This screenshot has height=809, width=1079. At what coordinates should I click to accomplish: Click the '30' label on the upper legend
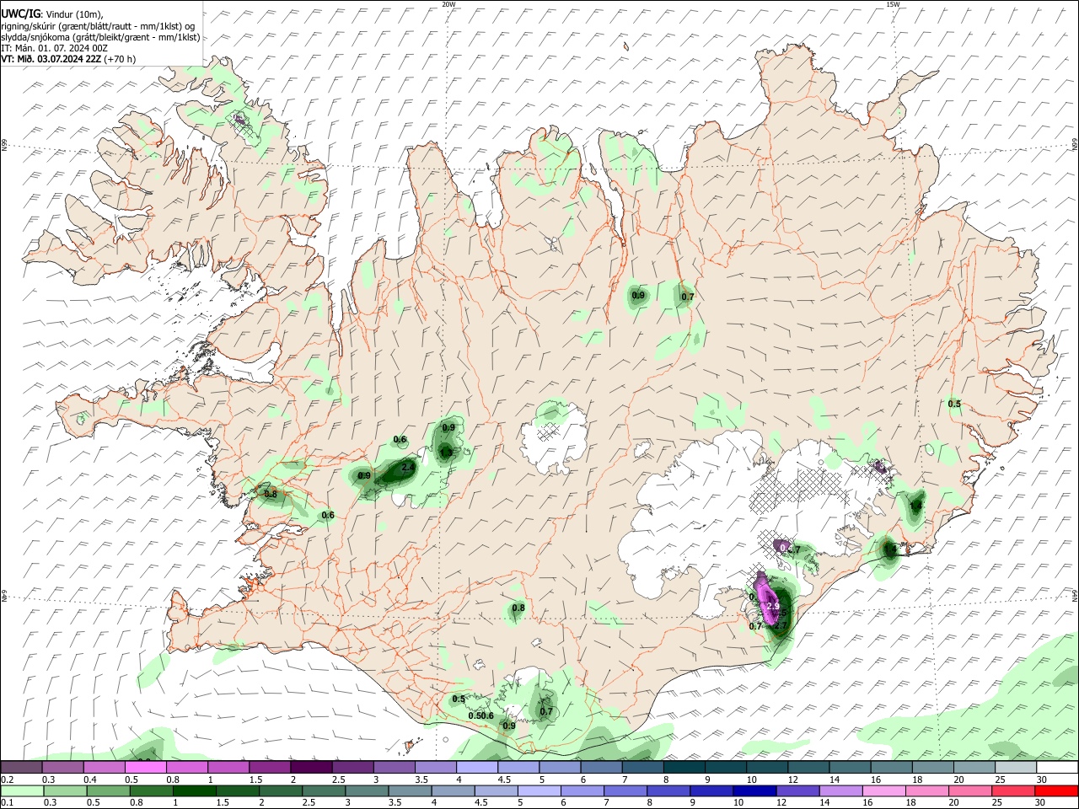tap(1042, 780)
